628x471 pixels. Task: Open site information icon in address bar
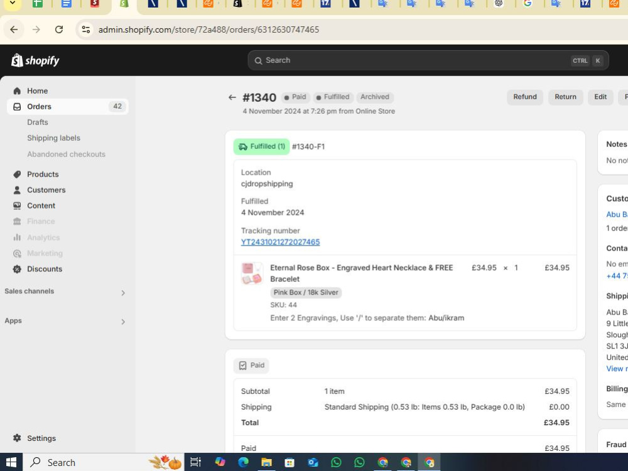[x=85, y=30]
